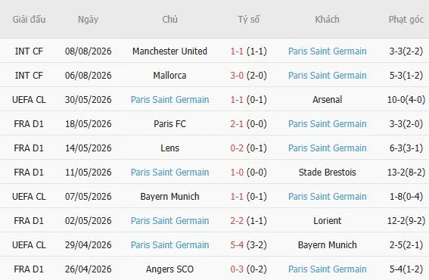Click the Phạt góc column header
The height and width of the screenshot is (280, 429).
coord(406,20)
